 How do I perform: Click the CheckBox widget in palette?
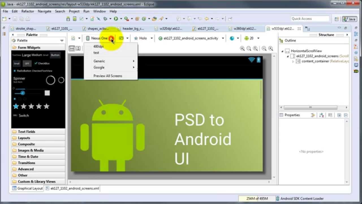pyautogui.click(x=42, y=63)
